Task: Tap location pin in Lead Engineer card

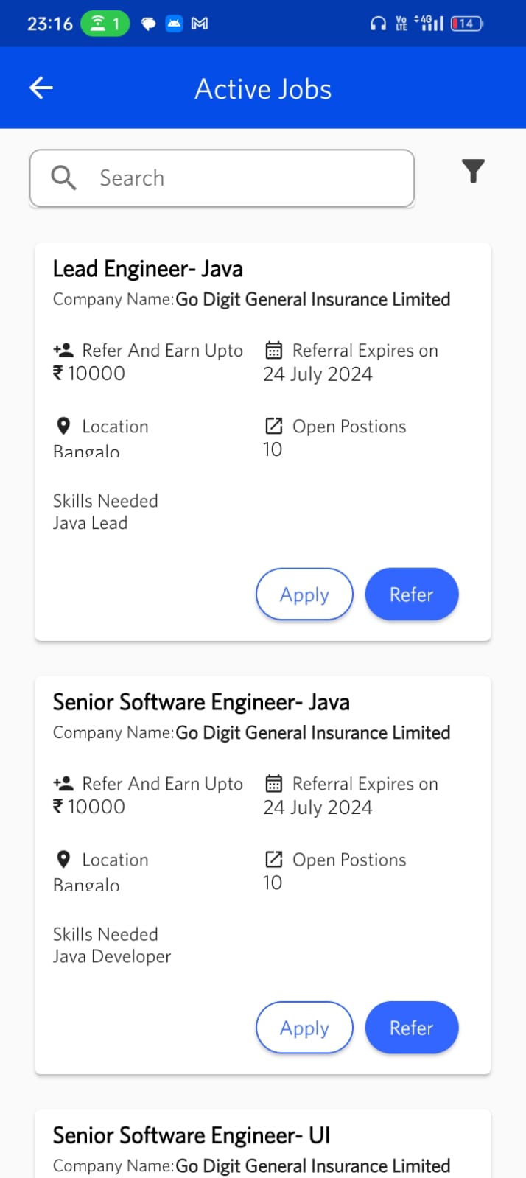Action: [x=63, y=426]
